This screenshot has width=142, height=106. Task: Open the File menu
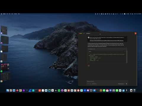pyautogui.click(x=7, y=14)
